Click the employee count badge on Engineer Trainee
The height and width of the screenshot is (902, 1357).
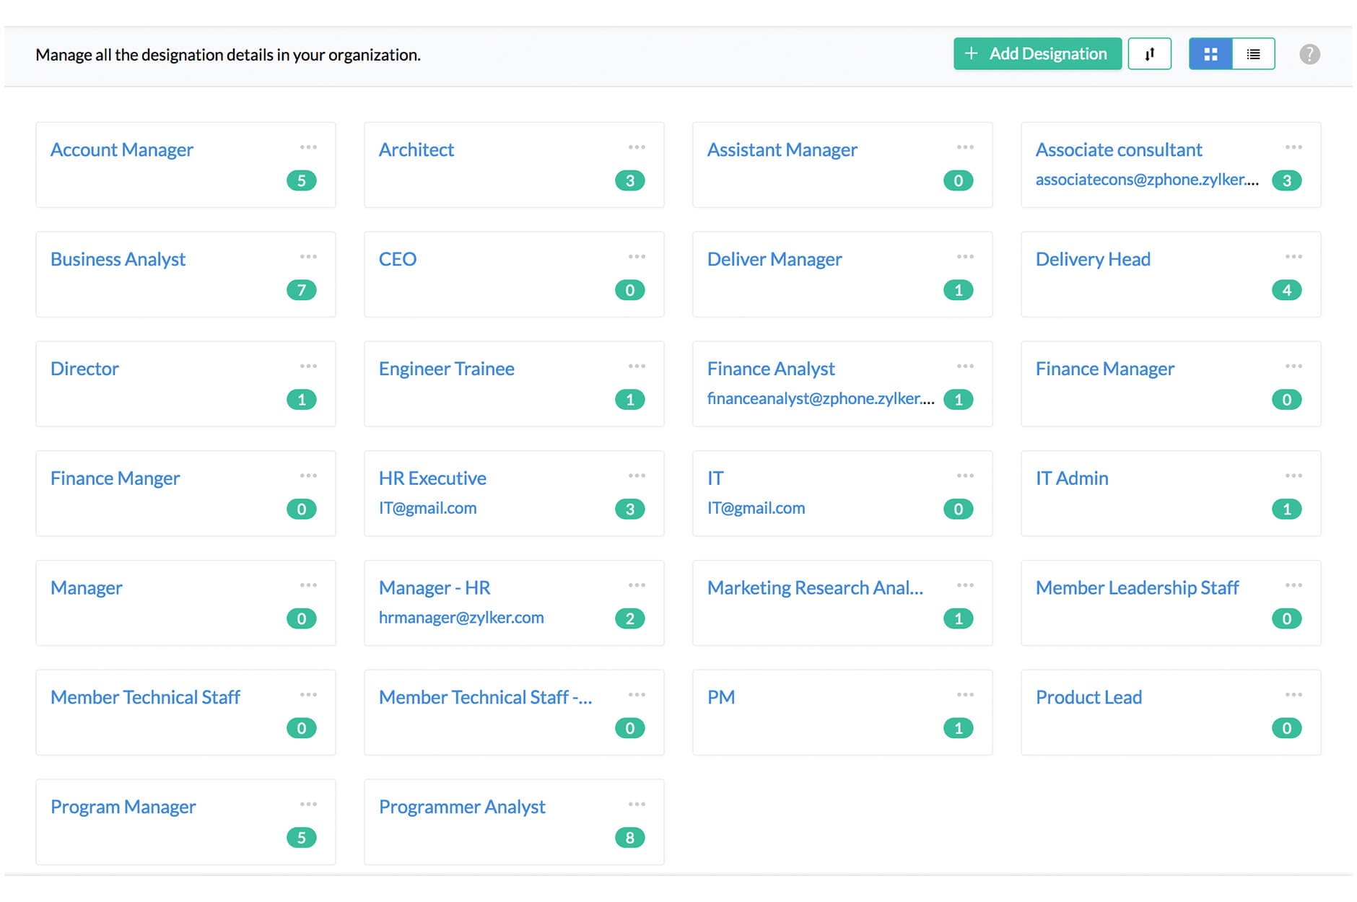point(630,399)
